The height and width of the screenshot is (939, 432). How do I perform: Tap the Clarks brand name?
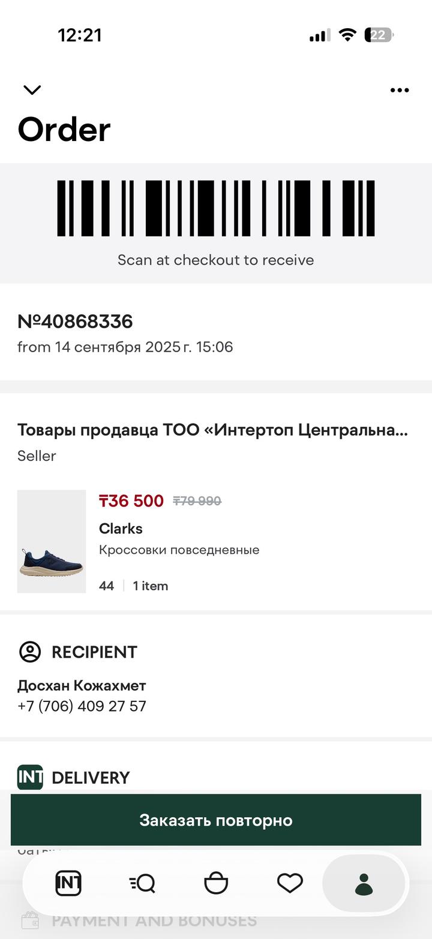coord(121,529)
